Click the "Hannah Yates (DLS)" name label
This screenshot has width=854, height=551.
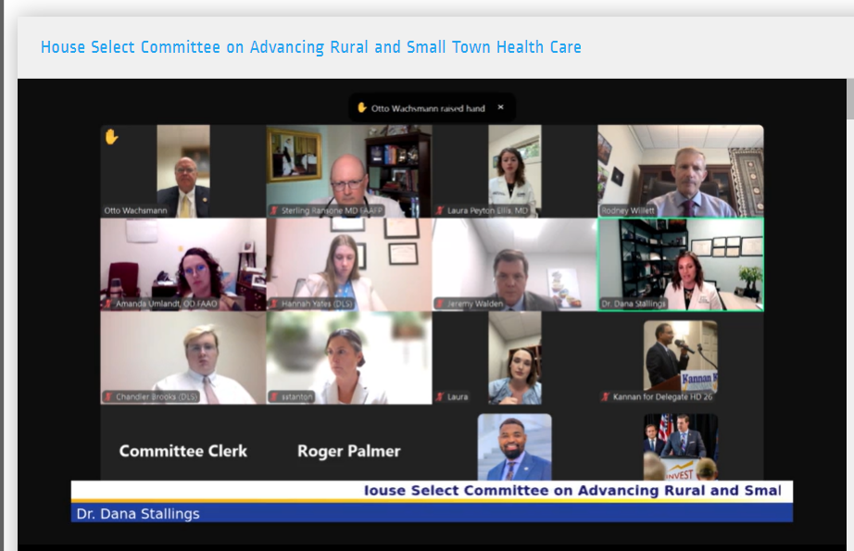pyautogui.click(x=317, y=304)
